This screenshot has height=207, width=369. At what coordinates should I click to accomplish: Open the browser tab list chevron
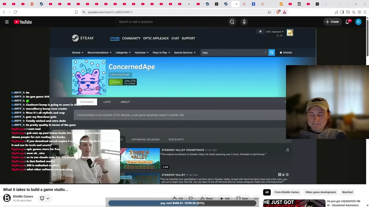pos(340,4)
